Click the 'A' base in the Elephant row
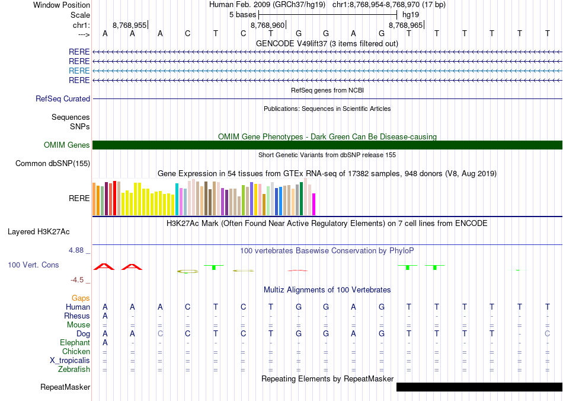The image size is (563, 401). coord(105,342)
